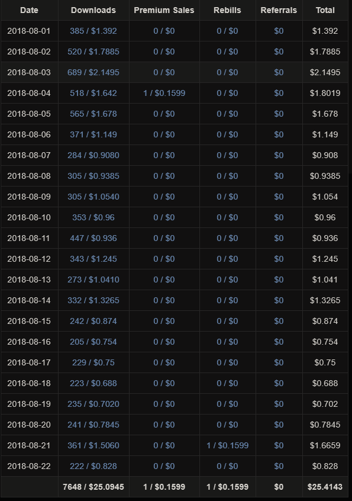This screenshot has width=352, height=501.
Task: Click summary downloads 7648 / $25.0945
Action: tap(93, 487)
